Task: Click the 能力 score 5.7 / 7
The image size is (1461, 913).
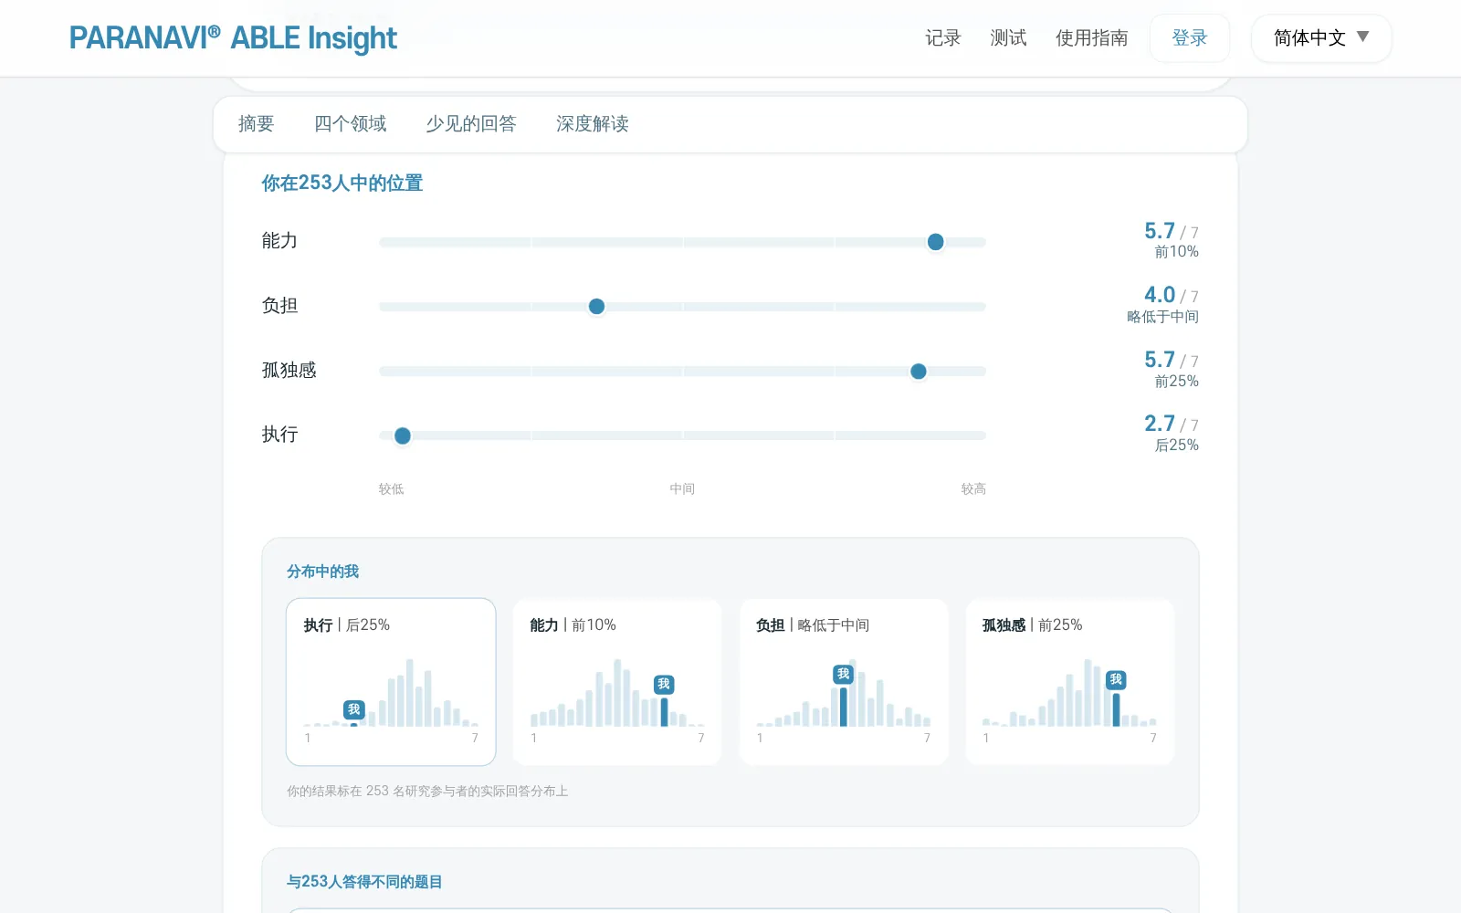Action: [x=1172, y=231]
